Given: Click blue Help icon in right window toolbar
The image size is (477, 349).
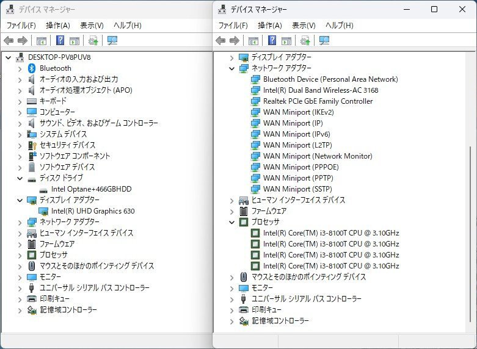Looking at the screenshot, I should (x=272, y=40).
